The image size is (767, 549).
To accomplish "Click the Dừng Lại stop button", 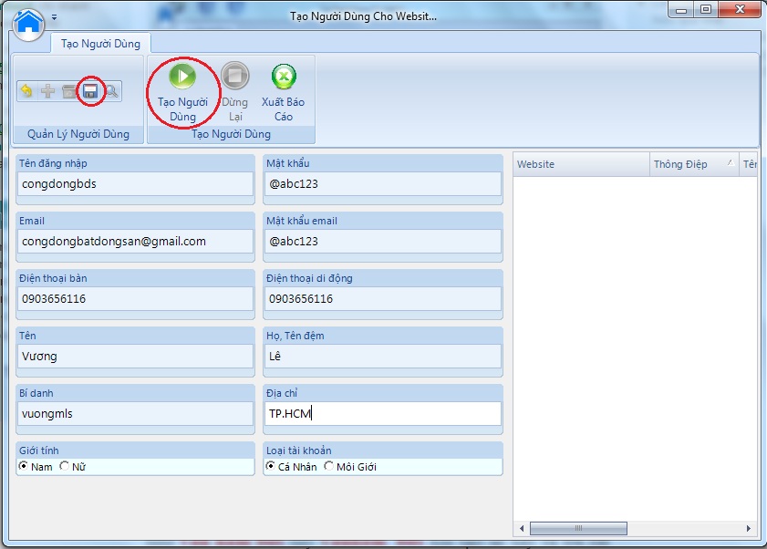I will point(234,92).
